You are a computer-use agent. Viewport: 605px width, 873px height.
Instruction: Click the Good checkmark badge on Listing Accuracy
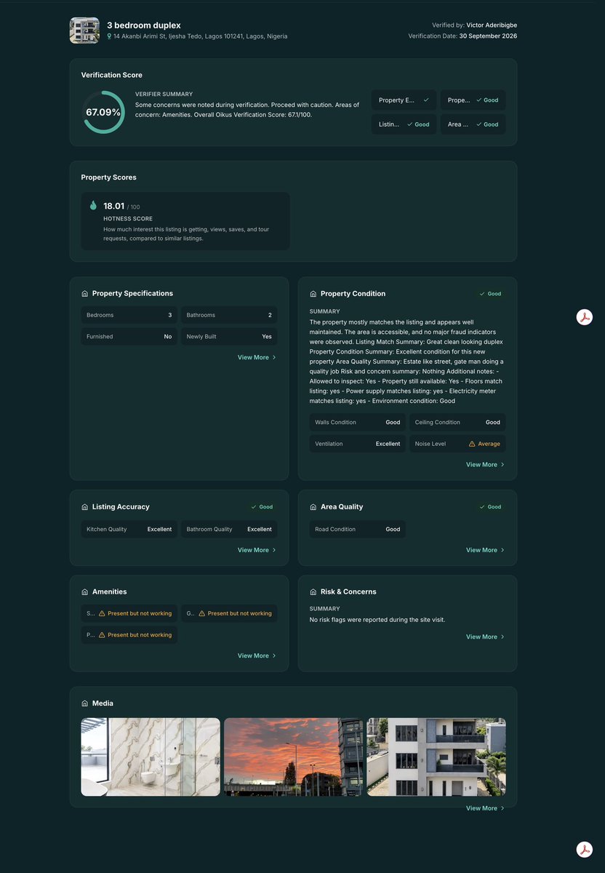coord(262,507)
